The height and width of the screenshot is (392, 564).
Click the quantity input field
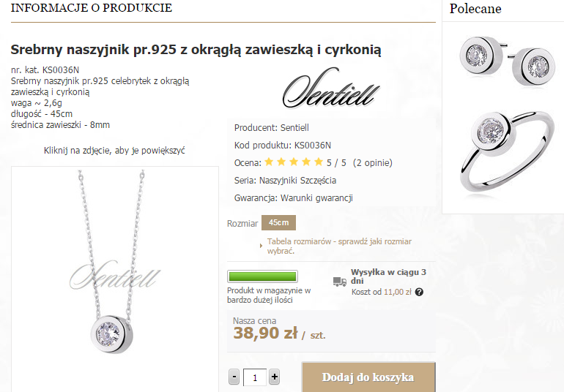[255, 377]
